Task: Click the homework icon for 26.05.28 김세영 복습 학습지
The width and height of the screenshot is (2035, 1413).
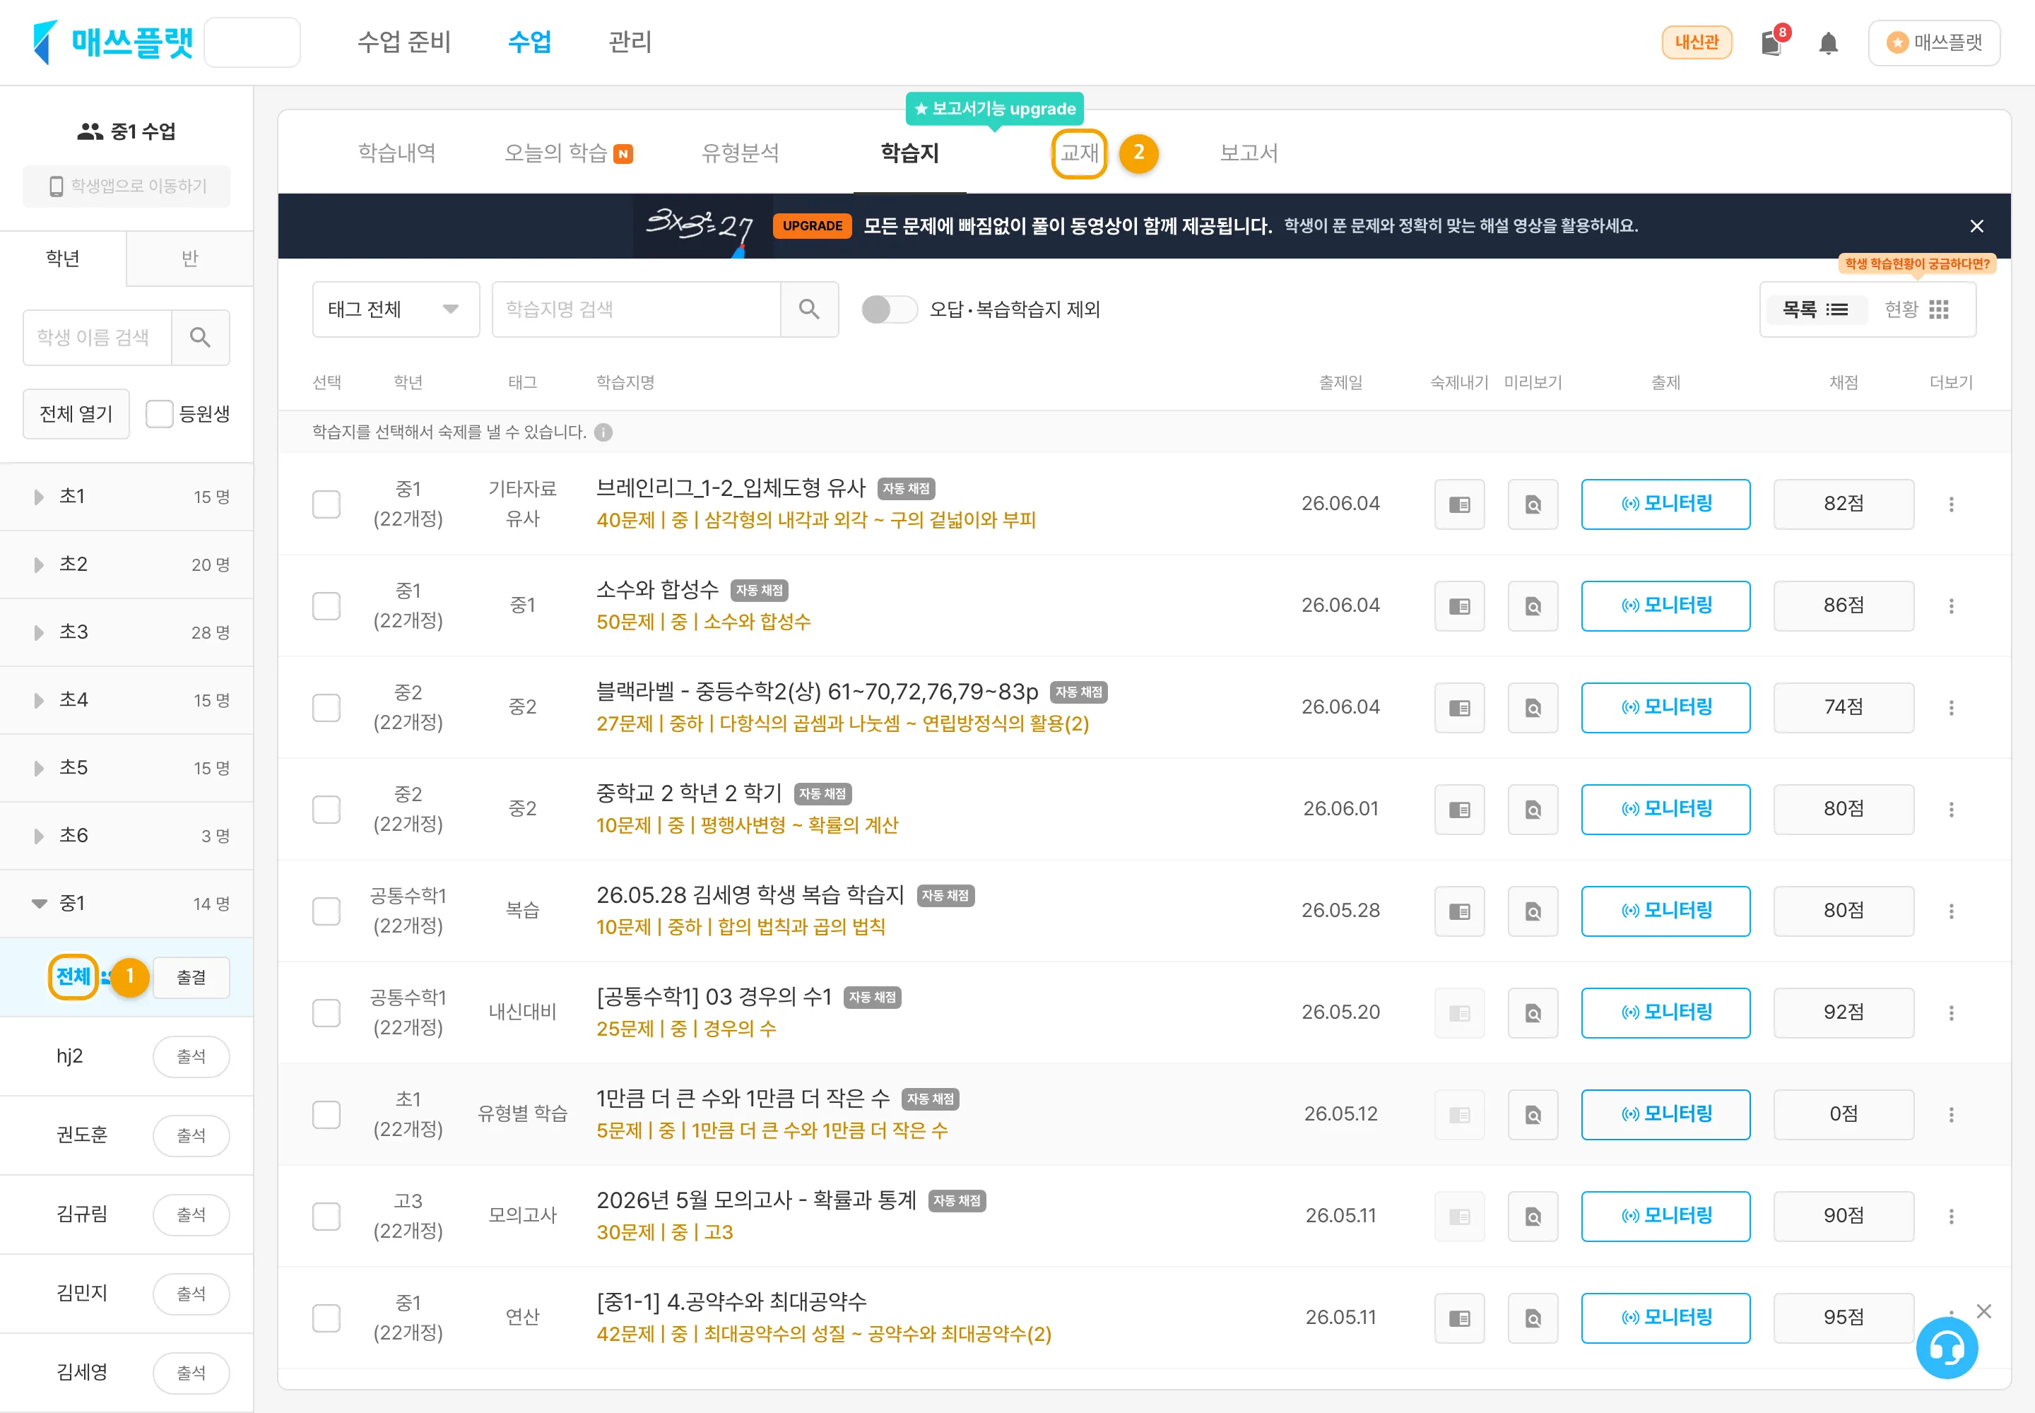Action: [1459, 911]
